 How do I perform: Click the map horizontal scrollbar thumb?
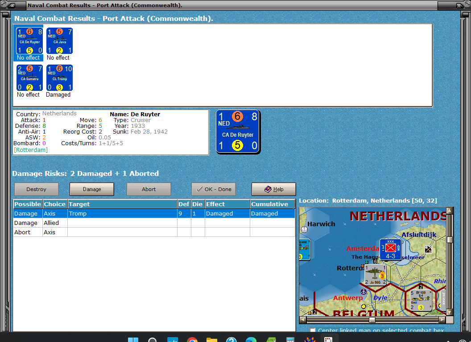pos(372,320)
